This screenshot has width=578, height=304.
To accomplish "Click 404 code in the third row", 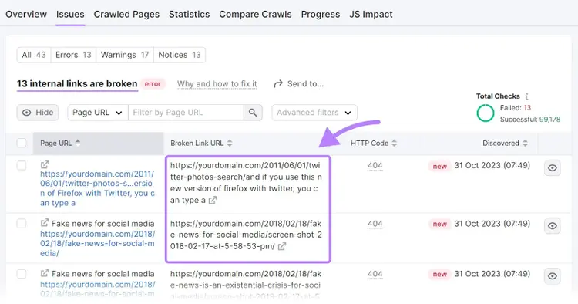I will pyautogui.click(x=375, y=274).
